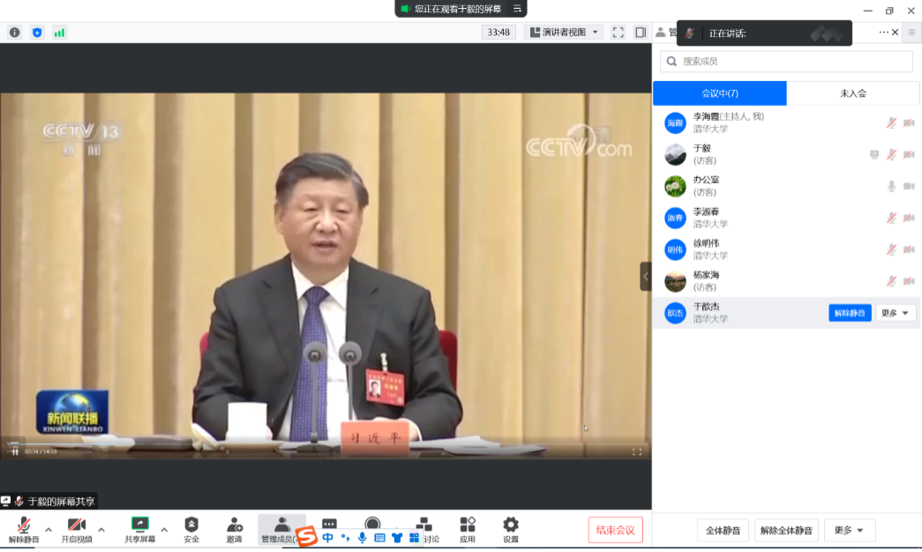The width and height of the screenshot is (922, 552).
Task: Switch to 未入会 tab
Action: tap(852, 93)
